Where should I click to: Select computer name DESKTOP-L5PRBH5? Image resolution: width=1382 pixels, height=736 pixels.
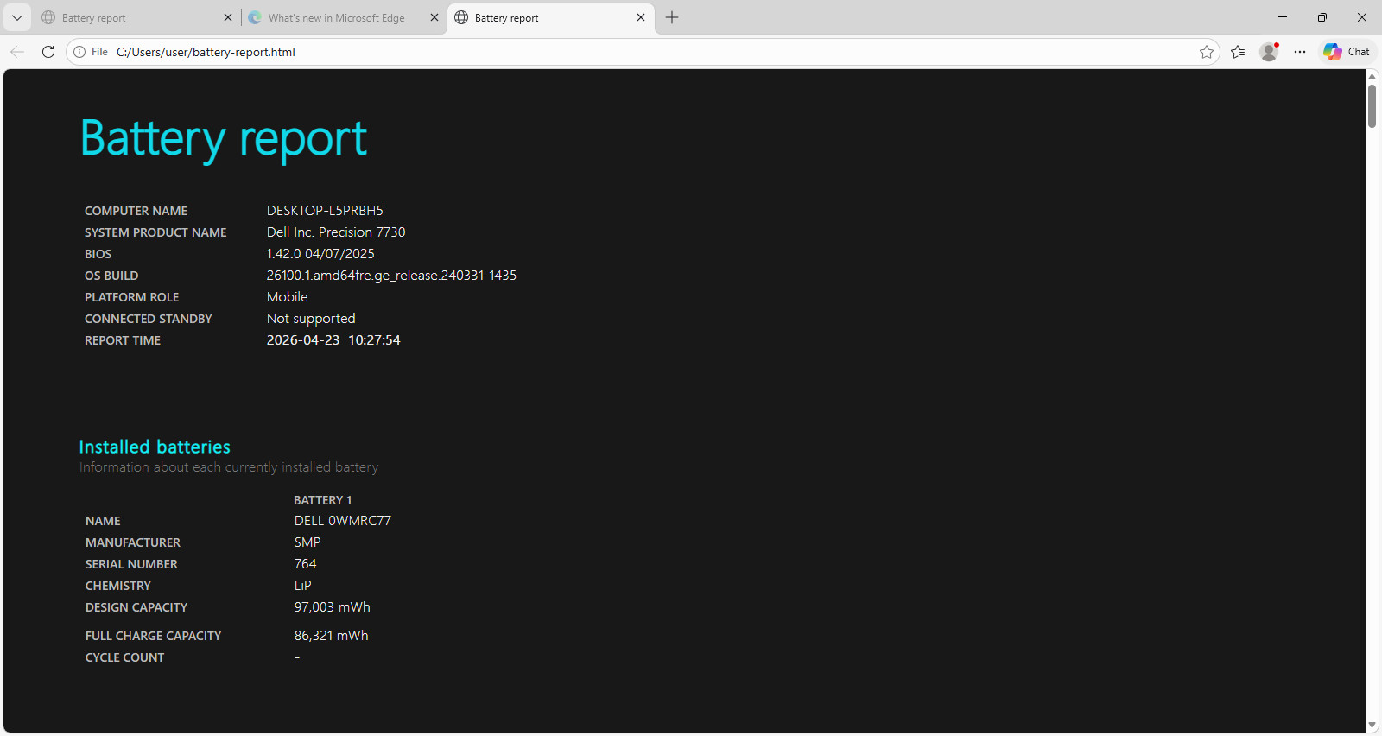(x=325, y=211)
